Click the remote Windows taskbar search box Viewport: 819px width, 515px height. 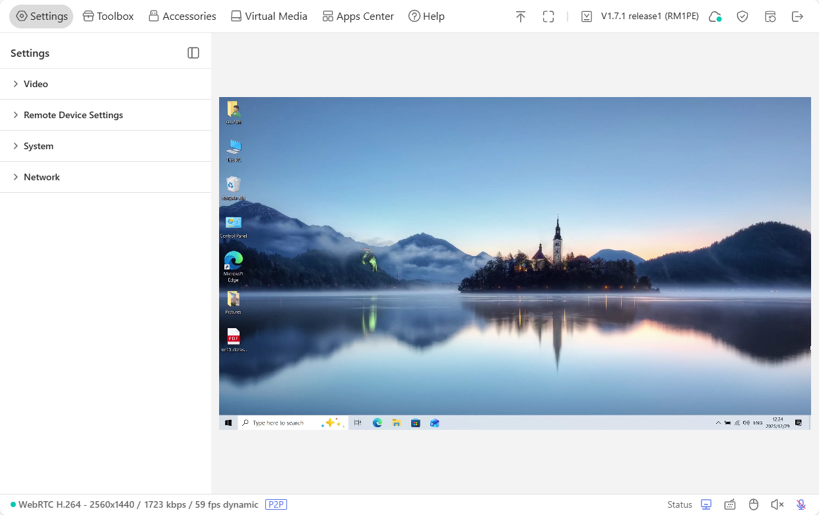tap(280, 423)
